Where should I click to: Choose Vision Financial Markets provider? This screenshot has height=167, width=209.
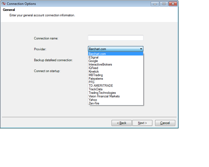point(116,96)
